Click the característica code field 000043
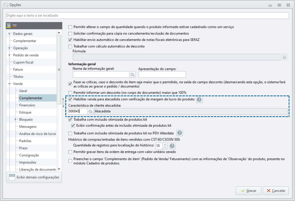Screen dimensions: 295x201 (78, 111)
